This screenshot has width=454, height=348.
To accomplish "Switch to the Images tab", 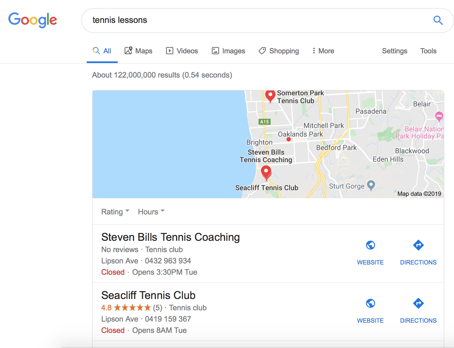I will [228, 51].
